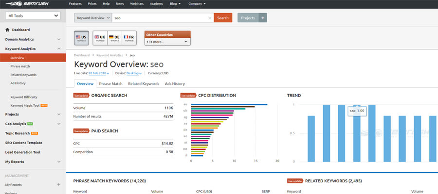Open the Features menu item
438x194 pixels.
click(75, 4)
